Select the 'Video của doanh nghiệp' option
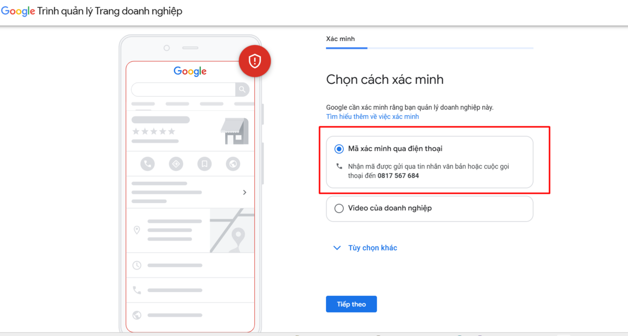The width and height of the screenshot is (628, 336). click(x=339, y=208)
